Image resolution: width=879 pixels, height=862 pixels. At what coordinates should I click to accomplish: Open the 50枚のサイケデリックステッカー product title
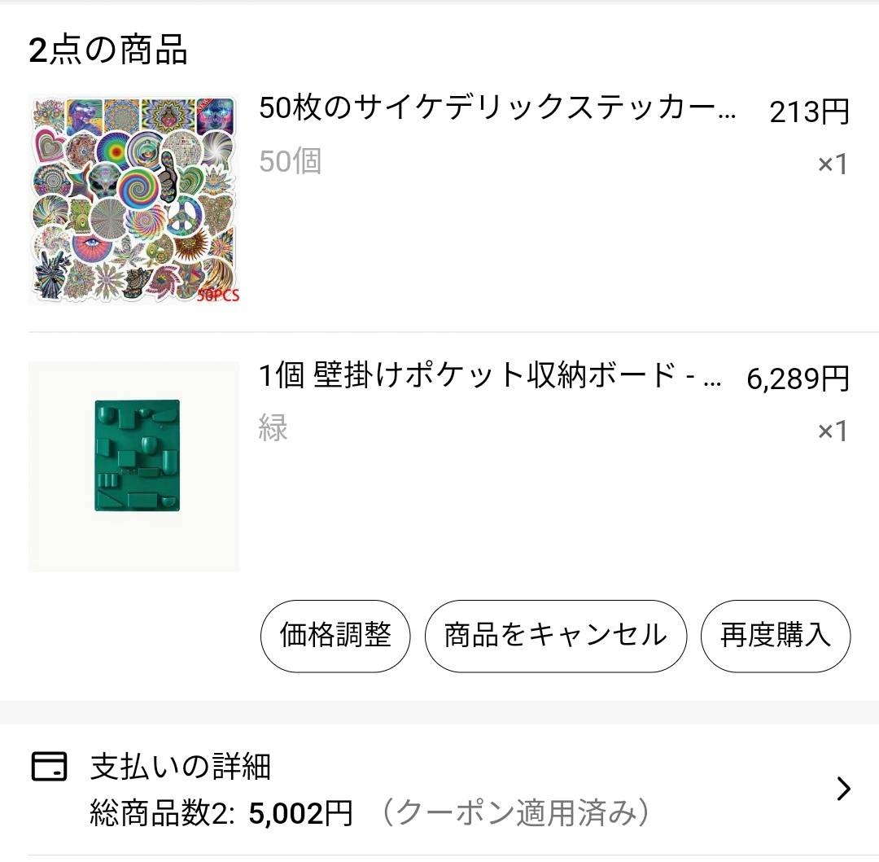coord(496,108)
